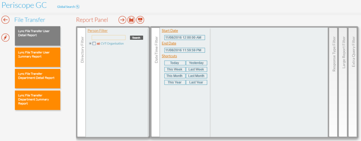
Task: Click the Start Date value field
Action: pos(184,38)
